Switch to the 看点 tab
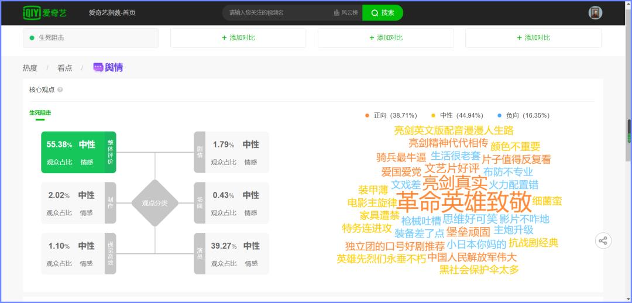Image resolution: width=632 pixels, height=303 pixels. pos(64,68)
